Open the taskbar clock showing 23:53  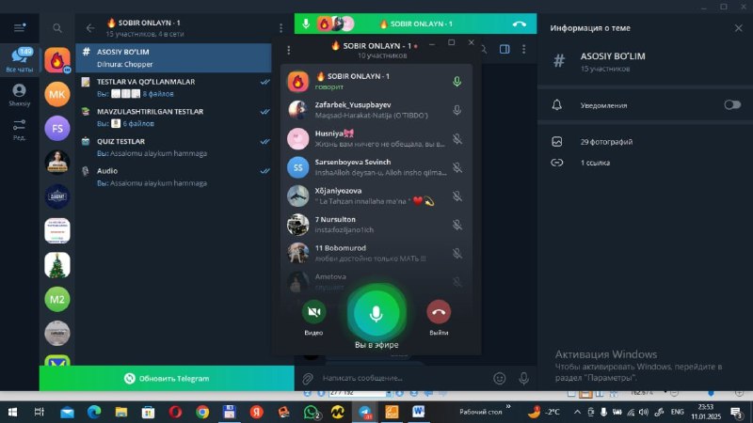705,412
